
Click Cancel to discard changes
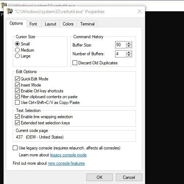129,177
